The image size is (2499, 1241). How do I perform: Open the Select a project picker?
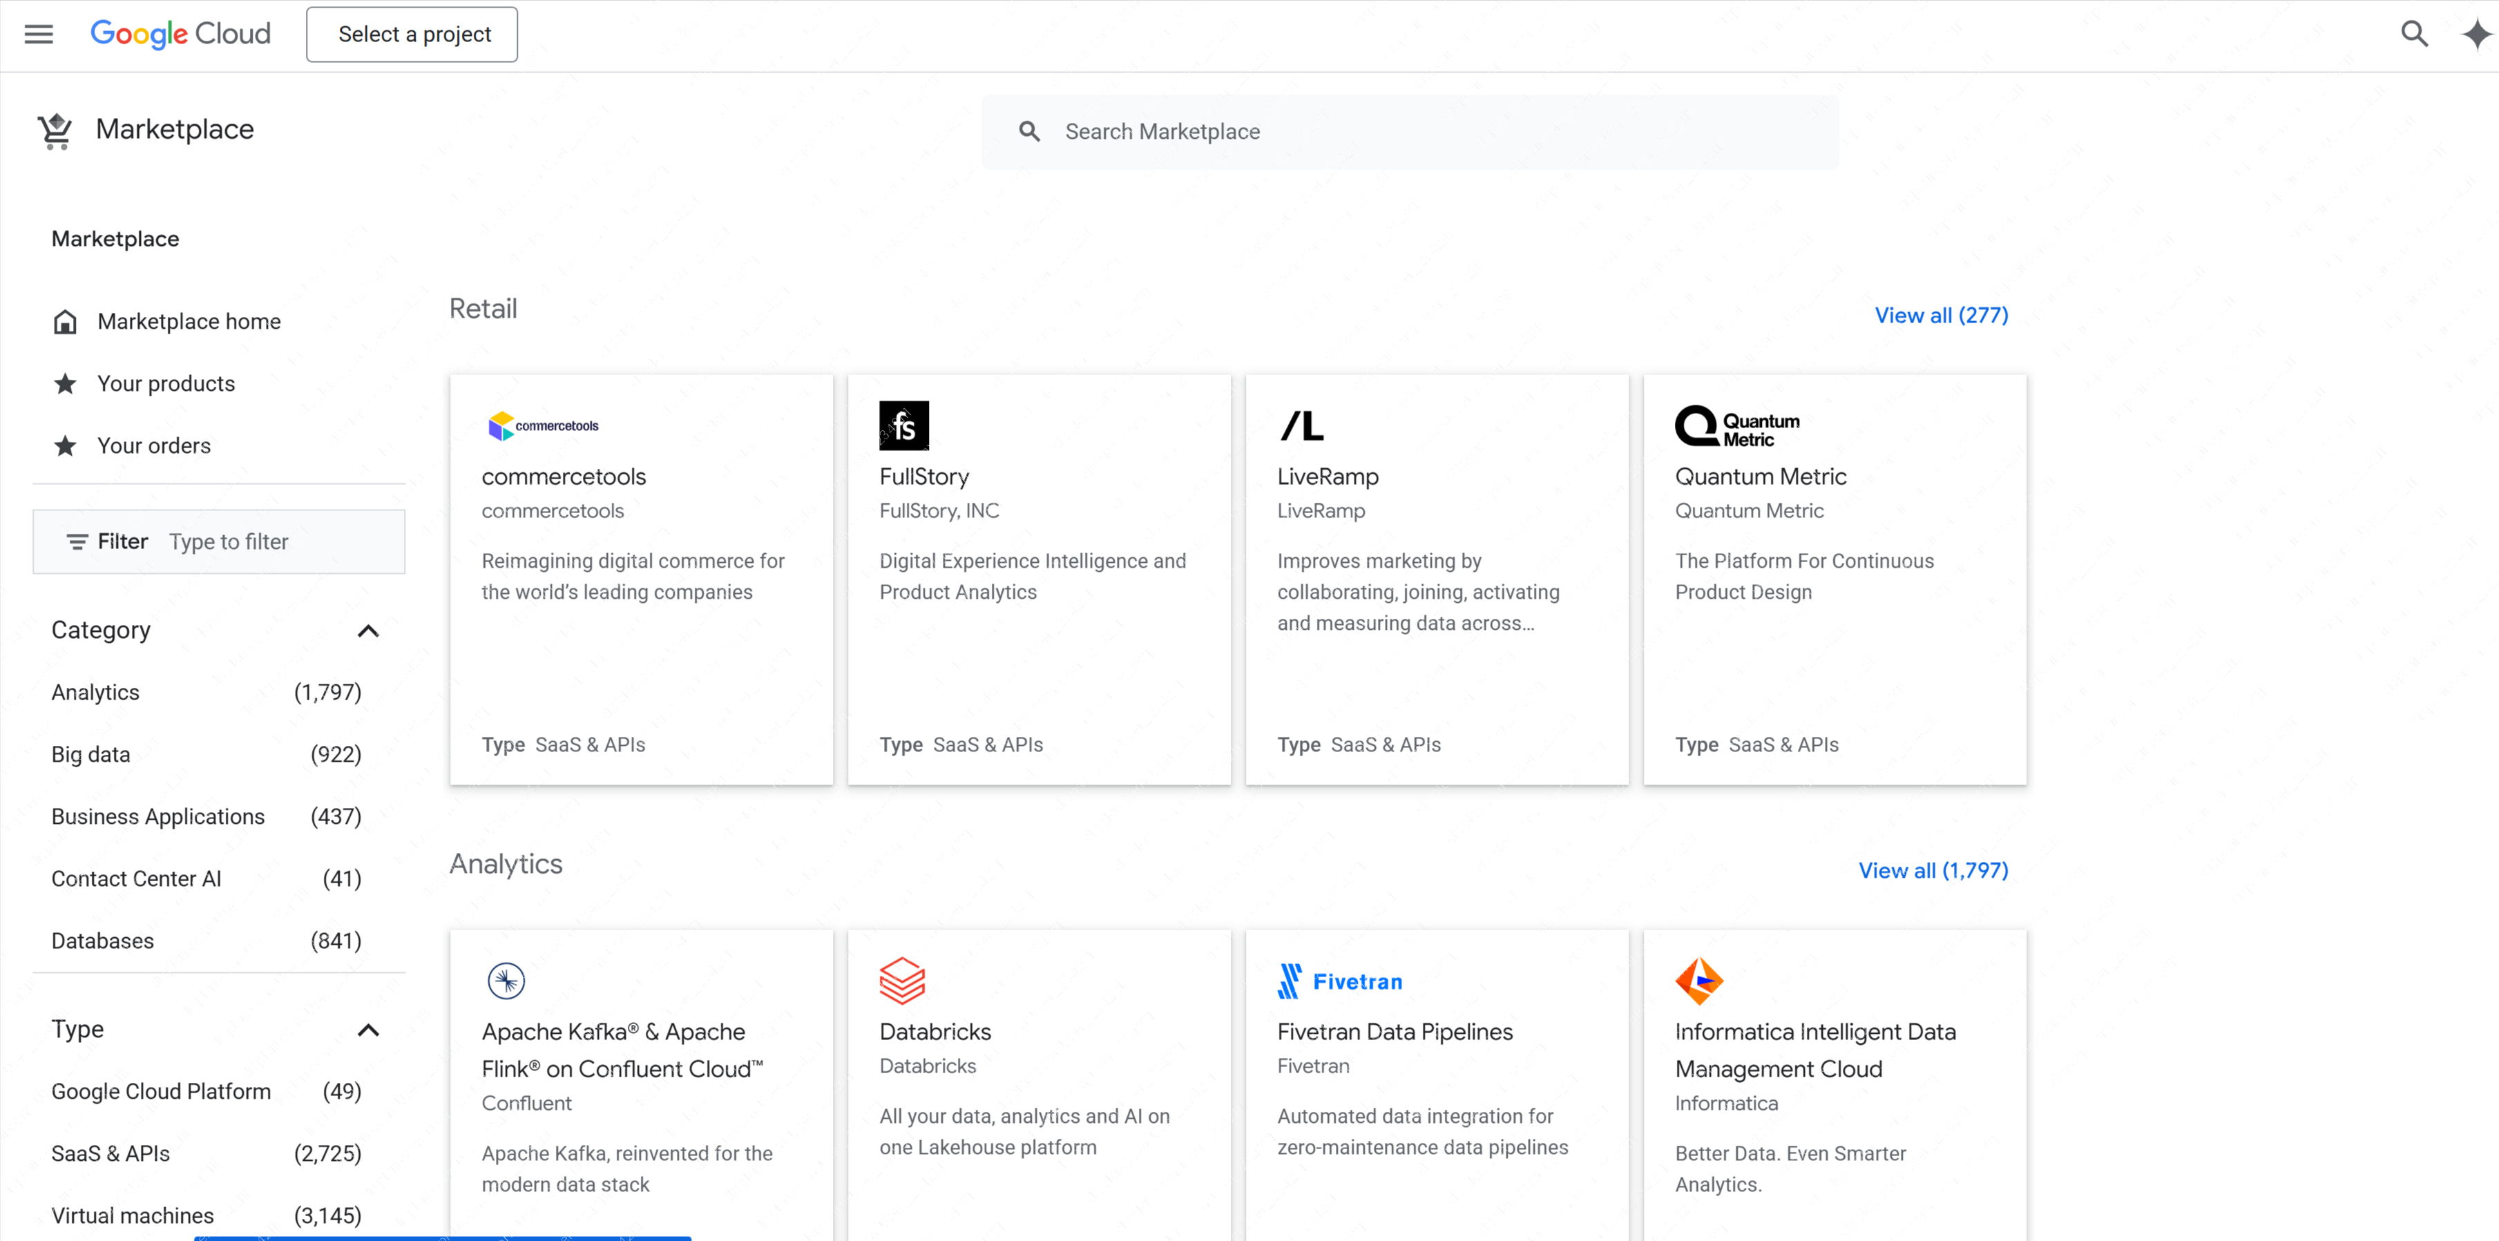click(412, 34)
